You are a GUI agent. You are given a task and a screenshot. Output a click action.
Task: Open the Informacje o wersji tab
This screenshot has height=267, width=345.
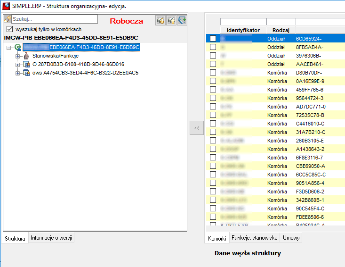click(x=51, y=238)
